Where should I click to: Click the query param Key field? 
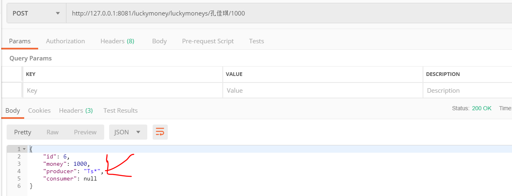point(122,91)
